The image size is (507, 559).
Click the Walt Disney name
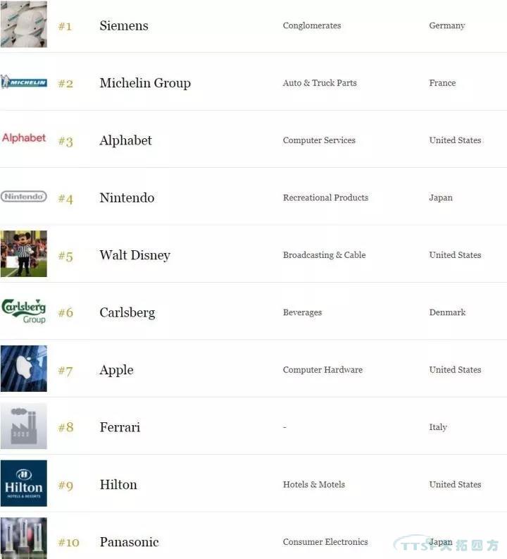pyautogui.click(x=134, y=255)
